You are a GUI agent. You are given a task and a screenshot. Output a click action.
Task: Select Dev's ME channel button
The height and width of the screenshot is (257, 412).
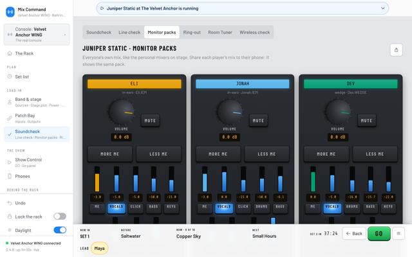pyautogui.click(x=313, y=208)
